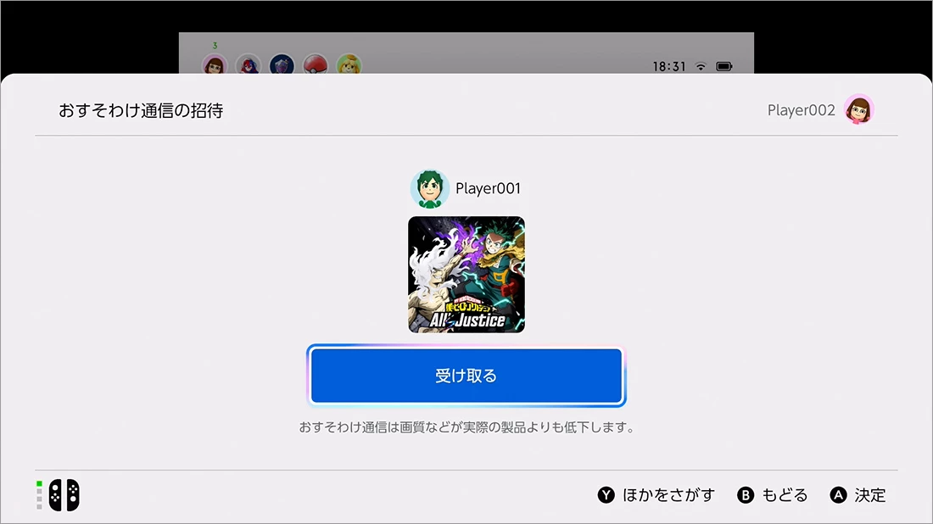The width and height of the screenshot is (933, 524).
Task: Click the Player002 name text
Action: coord(801,110)
